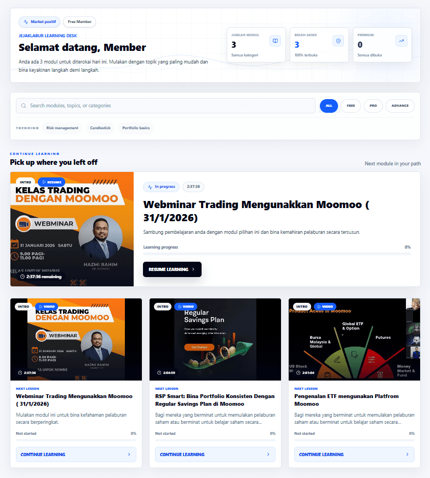Click the trend arrow icon in Premium card
Screen dimensions: 430x478
[401, 41]
